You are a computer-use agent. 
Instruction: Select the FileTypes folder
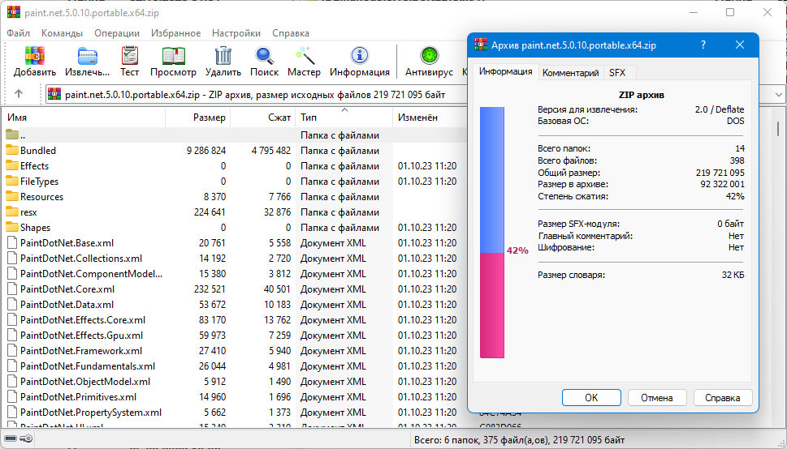point(39,182)
